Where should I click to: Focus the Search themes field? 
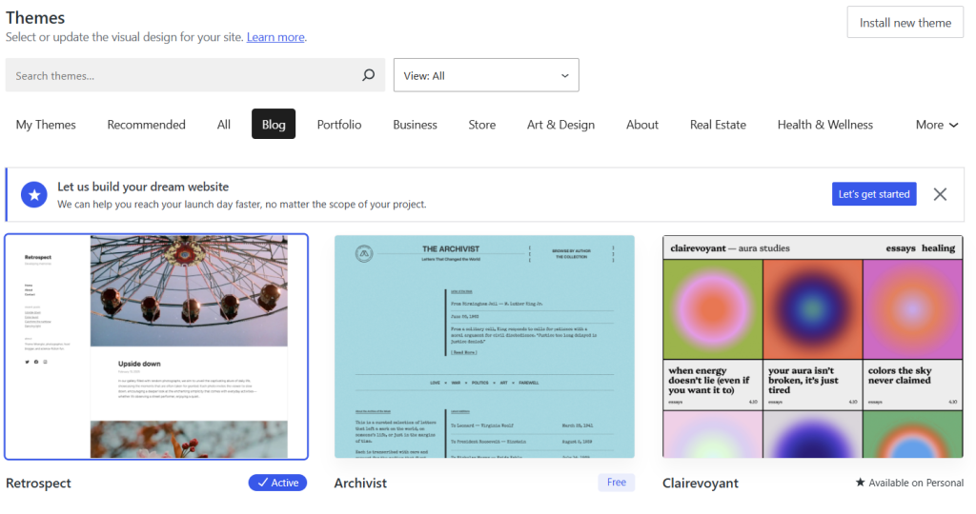point(195,75)
